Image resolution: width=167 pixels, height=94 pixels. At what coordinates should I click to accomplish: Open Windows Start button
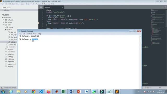pos(3,92)
